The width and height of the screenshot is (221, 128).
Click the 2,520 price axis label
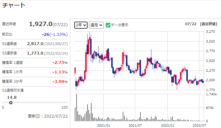210,61
